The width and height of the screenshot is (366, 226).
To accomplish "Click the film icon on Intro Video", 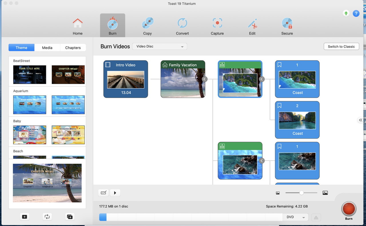I will point(108,65).
